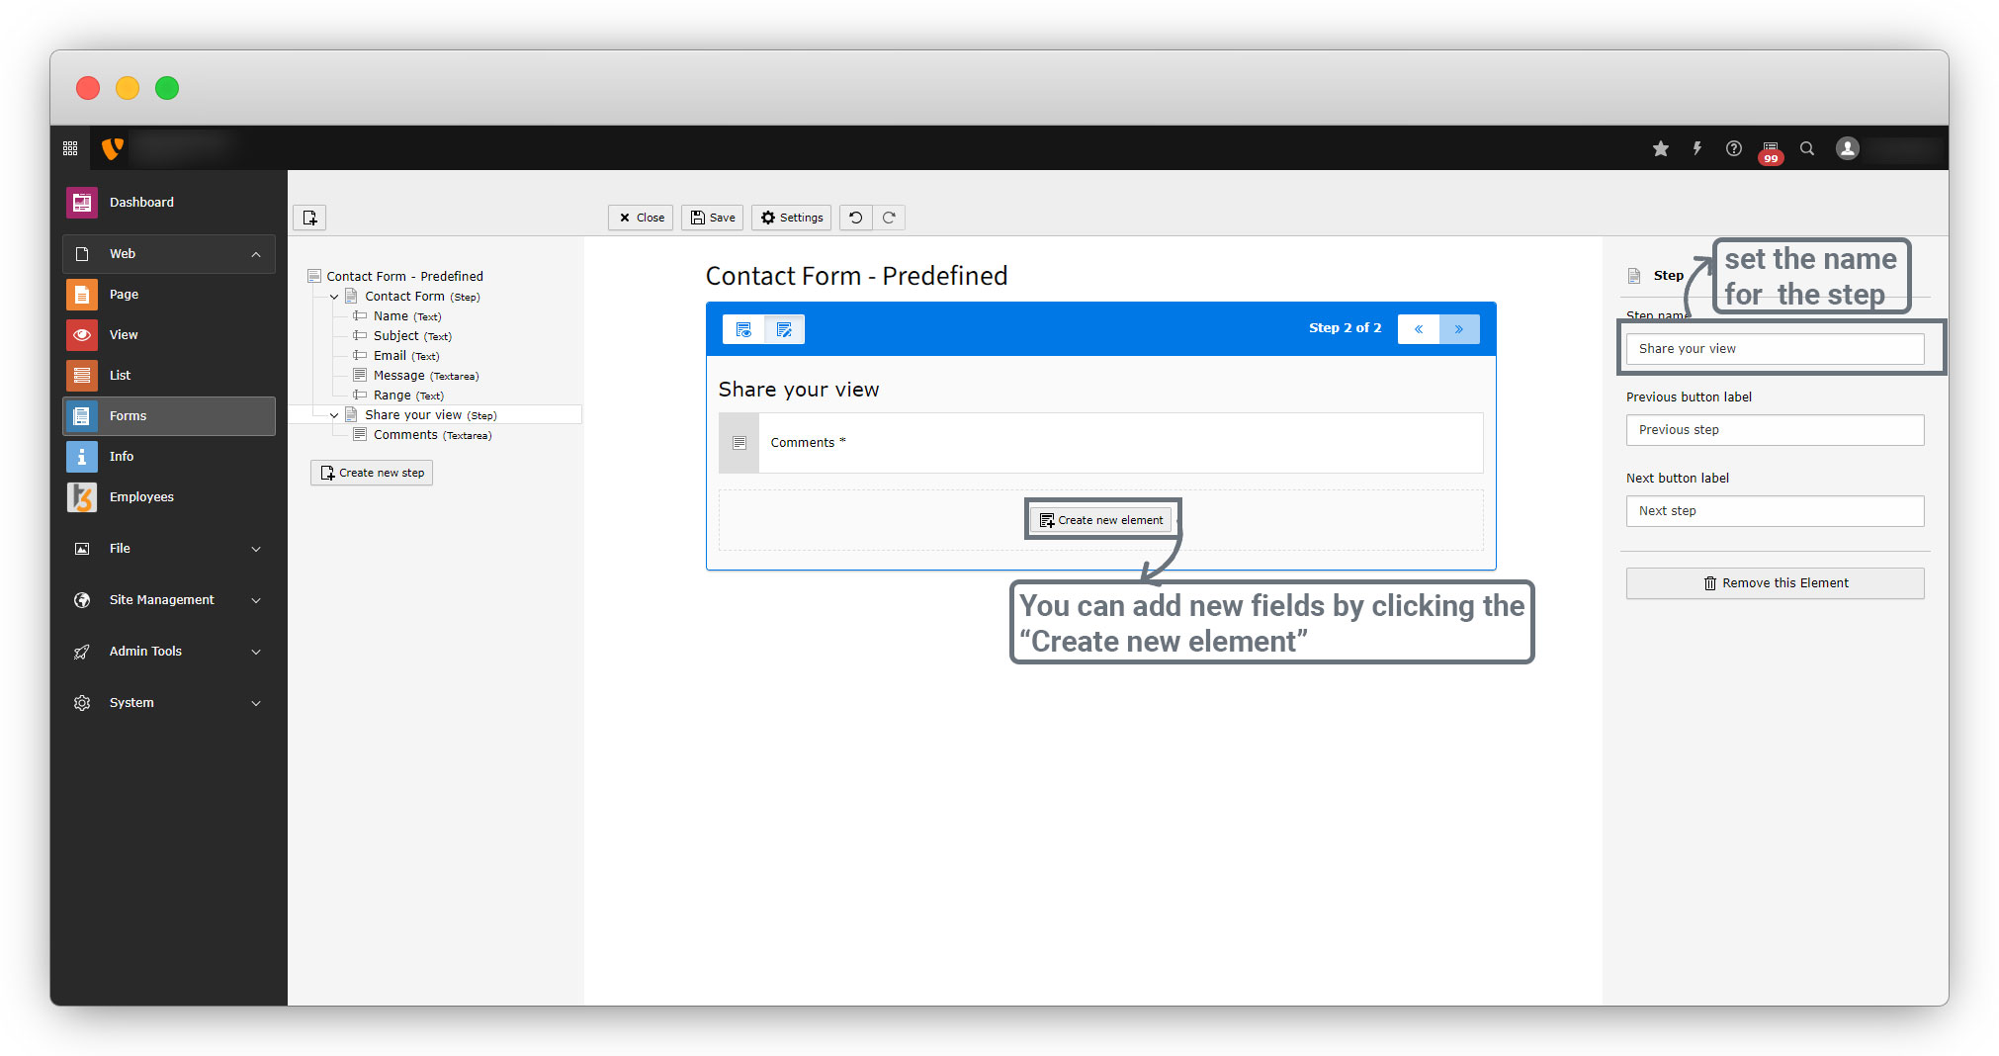This screenshot has width=1999, height=1056.
Task: Click the search magnifier icon
Action: tap(1806, 148)
